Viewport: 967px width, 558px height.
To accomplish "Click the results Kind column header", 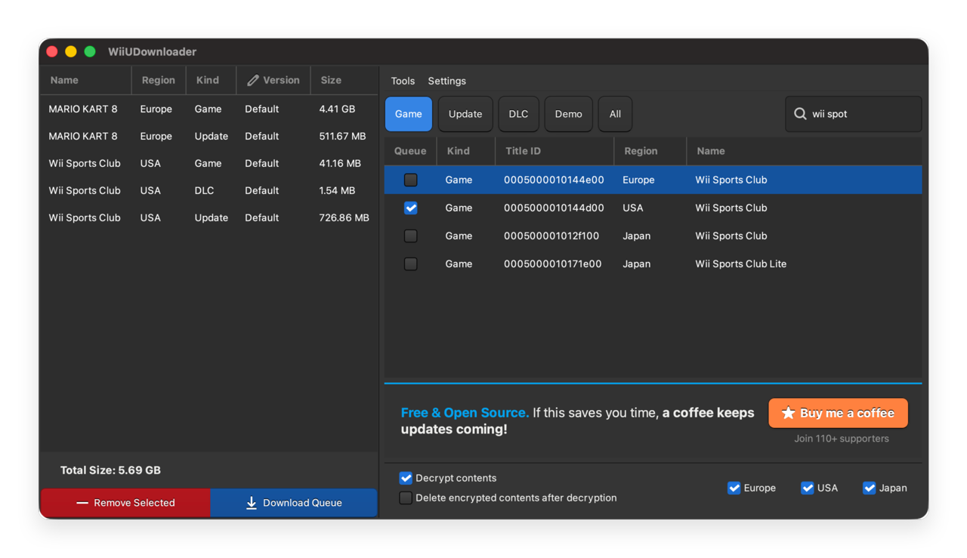I will [x=465, y=151].
